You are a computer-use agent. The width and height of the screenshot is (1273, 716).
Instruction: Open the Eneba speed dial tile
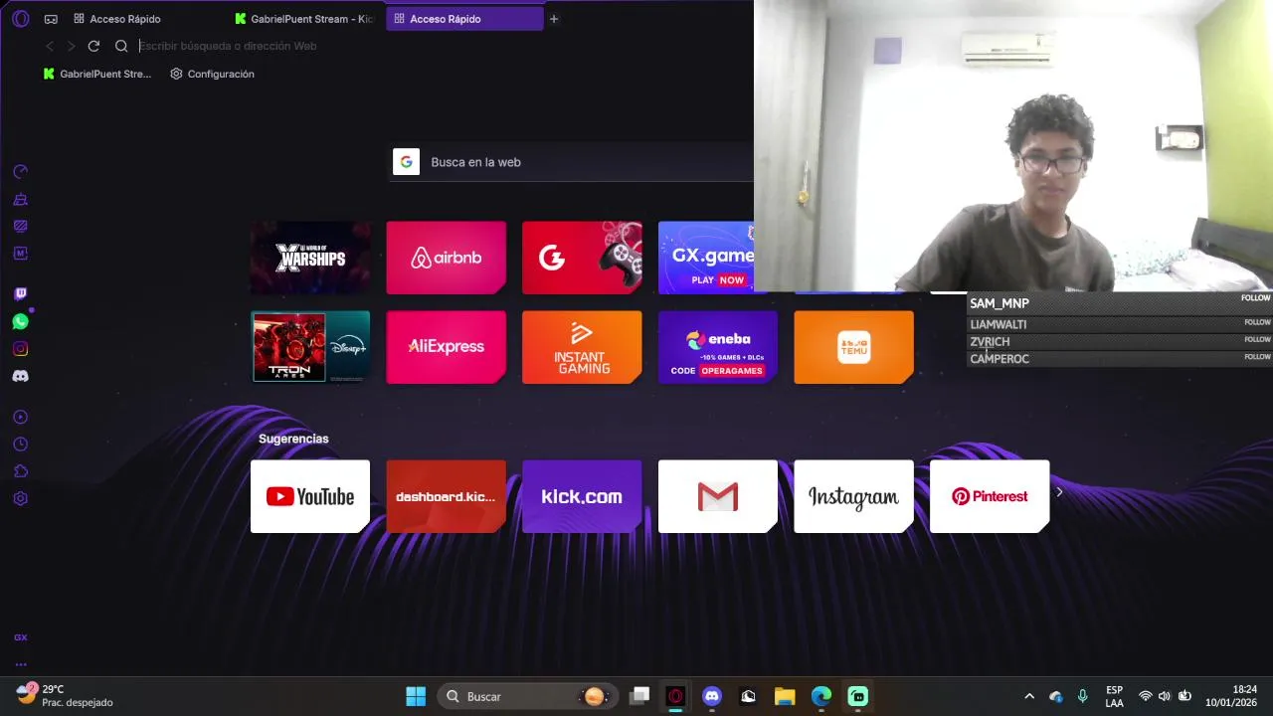718,347
